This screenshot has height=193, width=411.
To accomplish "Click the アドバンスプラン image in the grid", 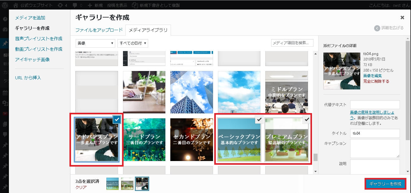I will pos(97,140).
